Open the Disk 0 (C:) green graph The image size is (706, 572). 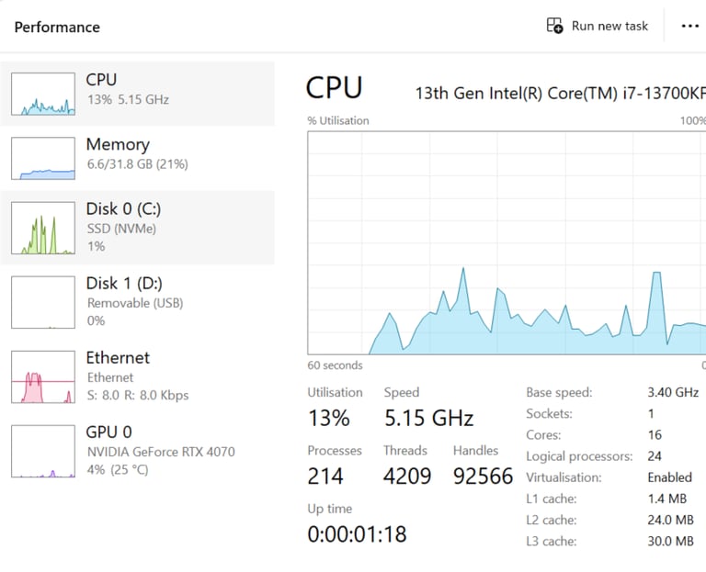coord(43,228)
